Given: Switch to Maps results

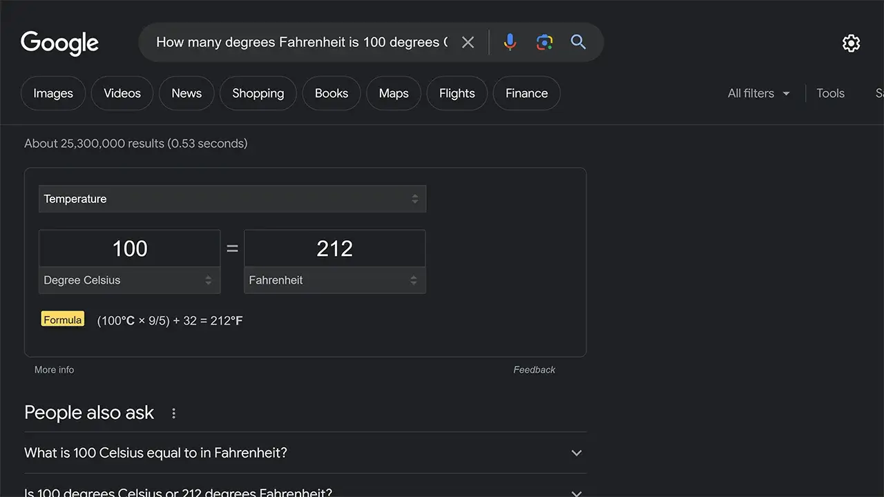Looking at the screenshot, I should coord(394,93).
